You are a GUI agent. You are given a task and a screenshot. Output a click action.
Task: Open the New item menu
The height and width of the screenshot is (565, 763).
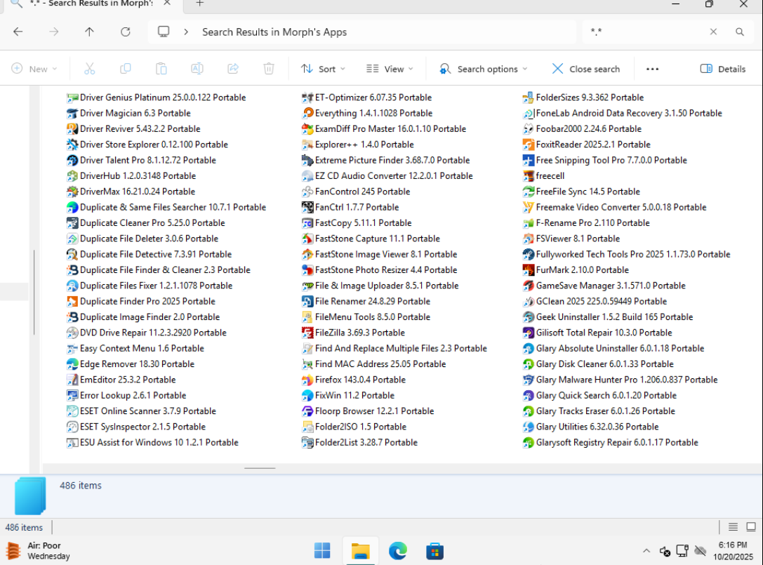34,69
